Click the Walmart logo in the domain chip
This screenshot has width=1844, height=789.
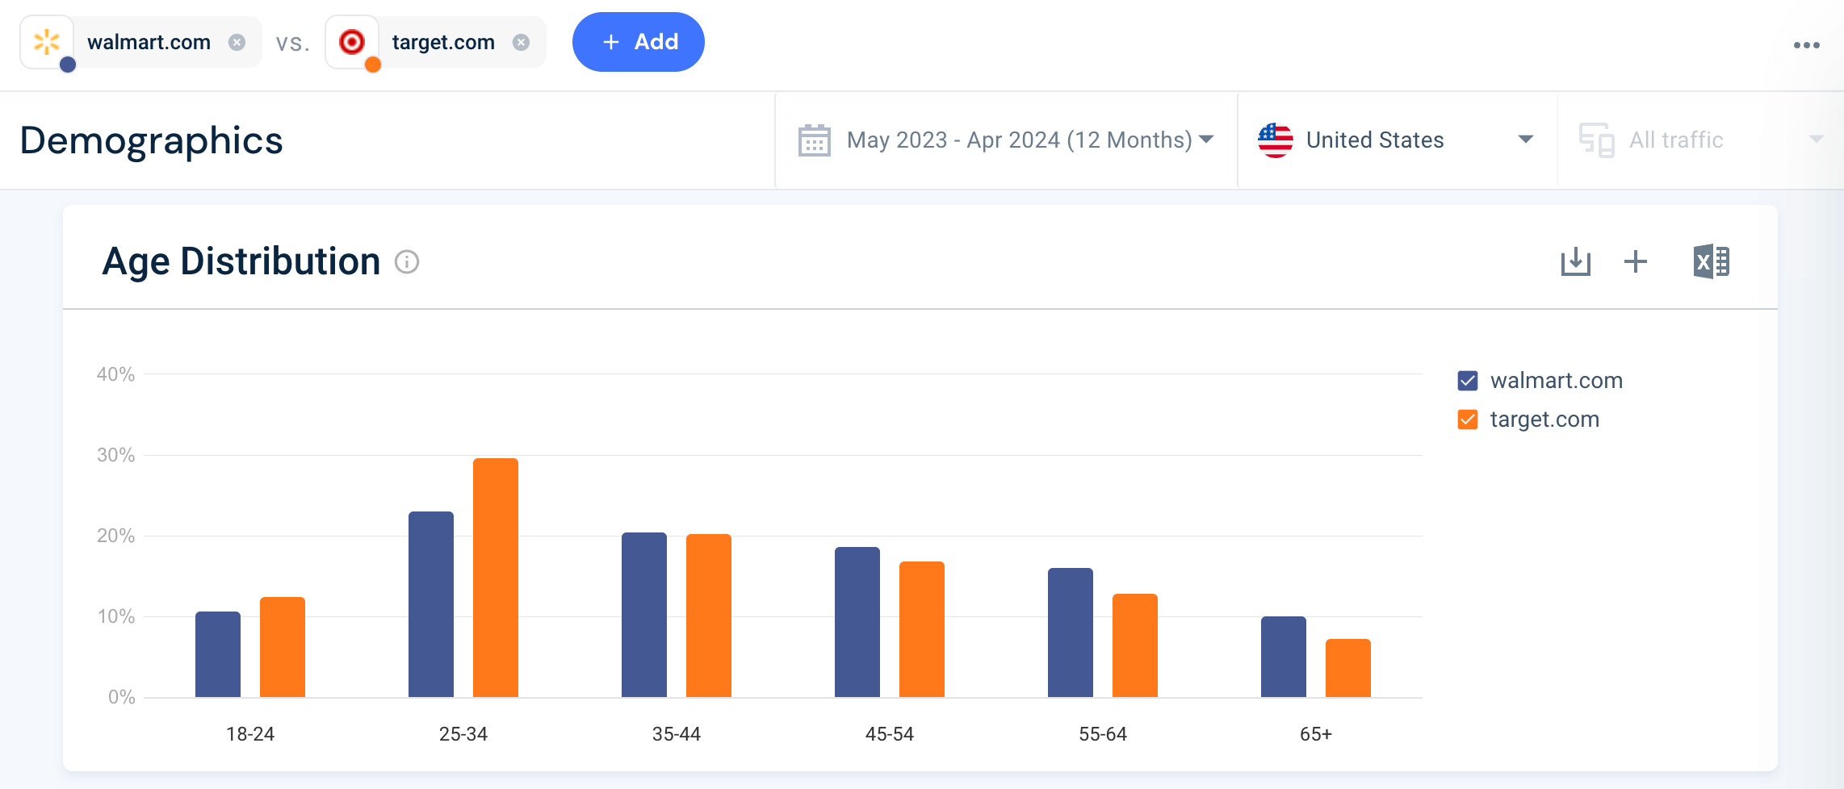47,41
